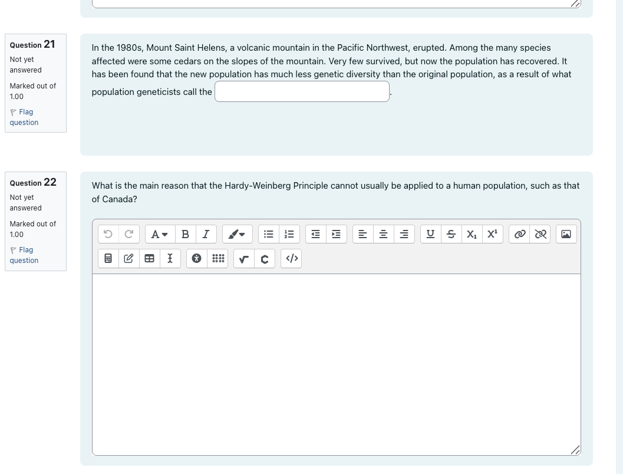Viewport: 623px width, 474px height.
Task: Insert a table in the editor
Action: (x=149, y=259)
